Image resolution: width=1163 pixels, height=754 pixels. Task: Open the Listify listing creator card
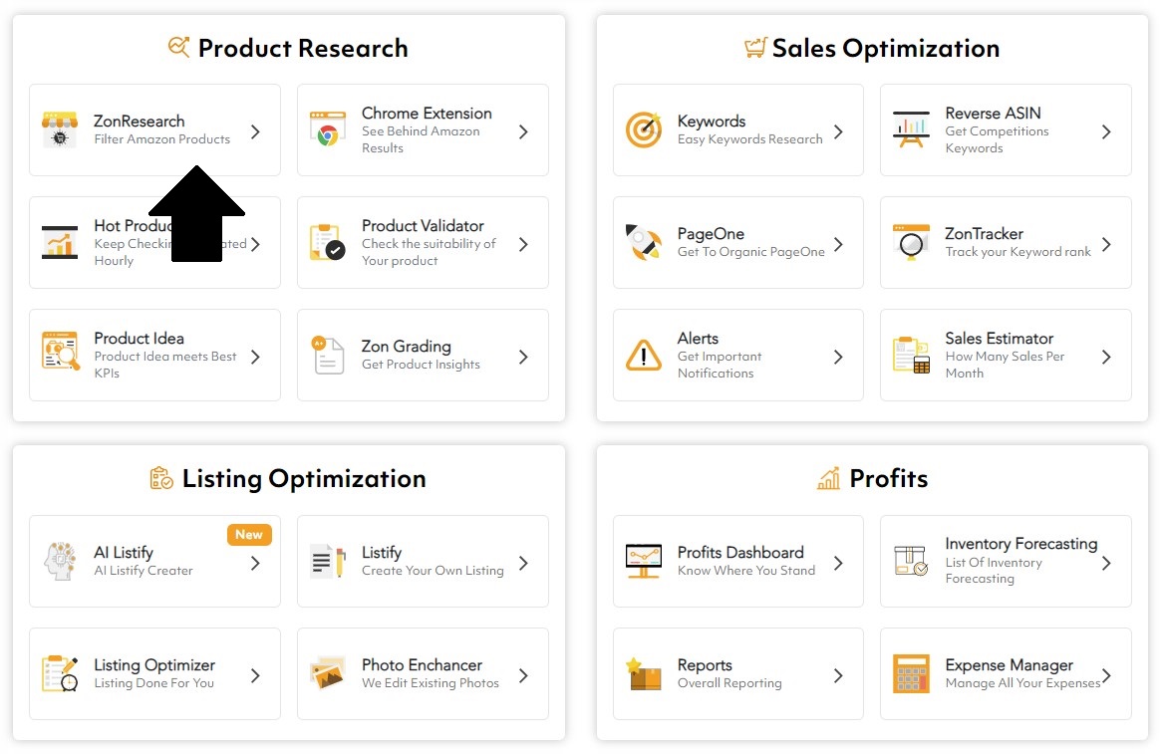tap(423, 562)
